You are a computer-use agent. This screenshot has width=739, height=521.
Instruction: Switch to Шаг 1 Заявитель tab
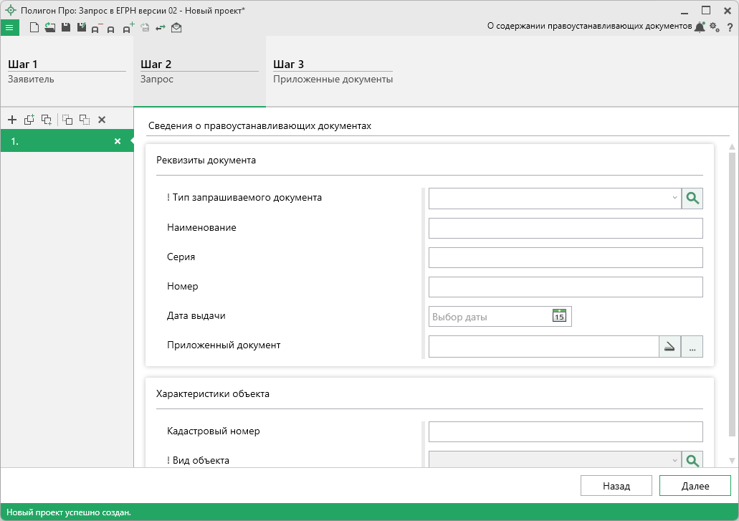(x=67, y=71)
